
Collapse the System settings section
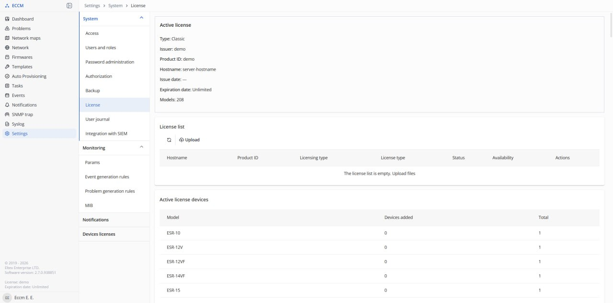[x=141, y=18]
